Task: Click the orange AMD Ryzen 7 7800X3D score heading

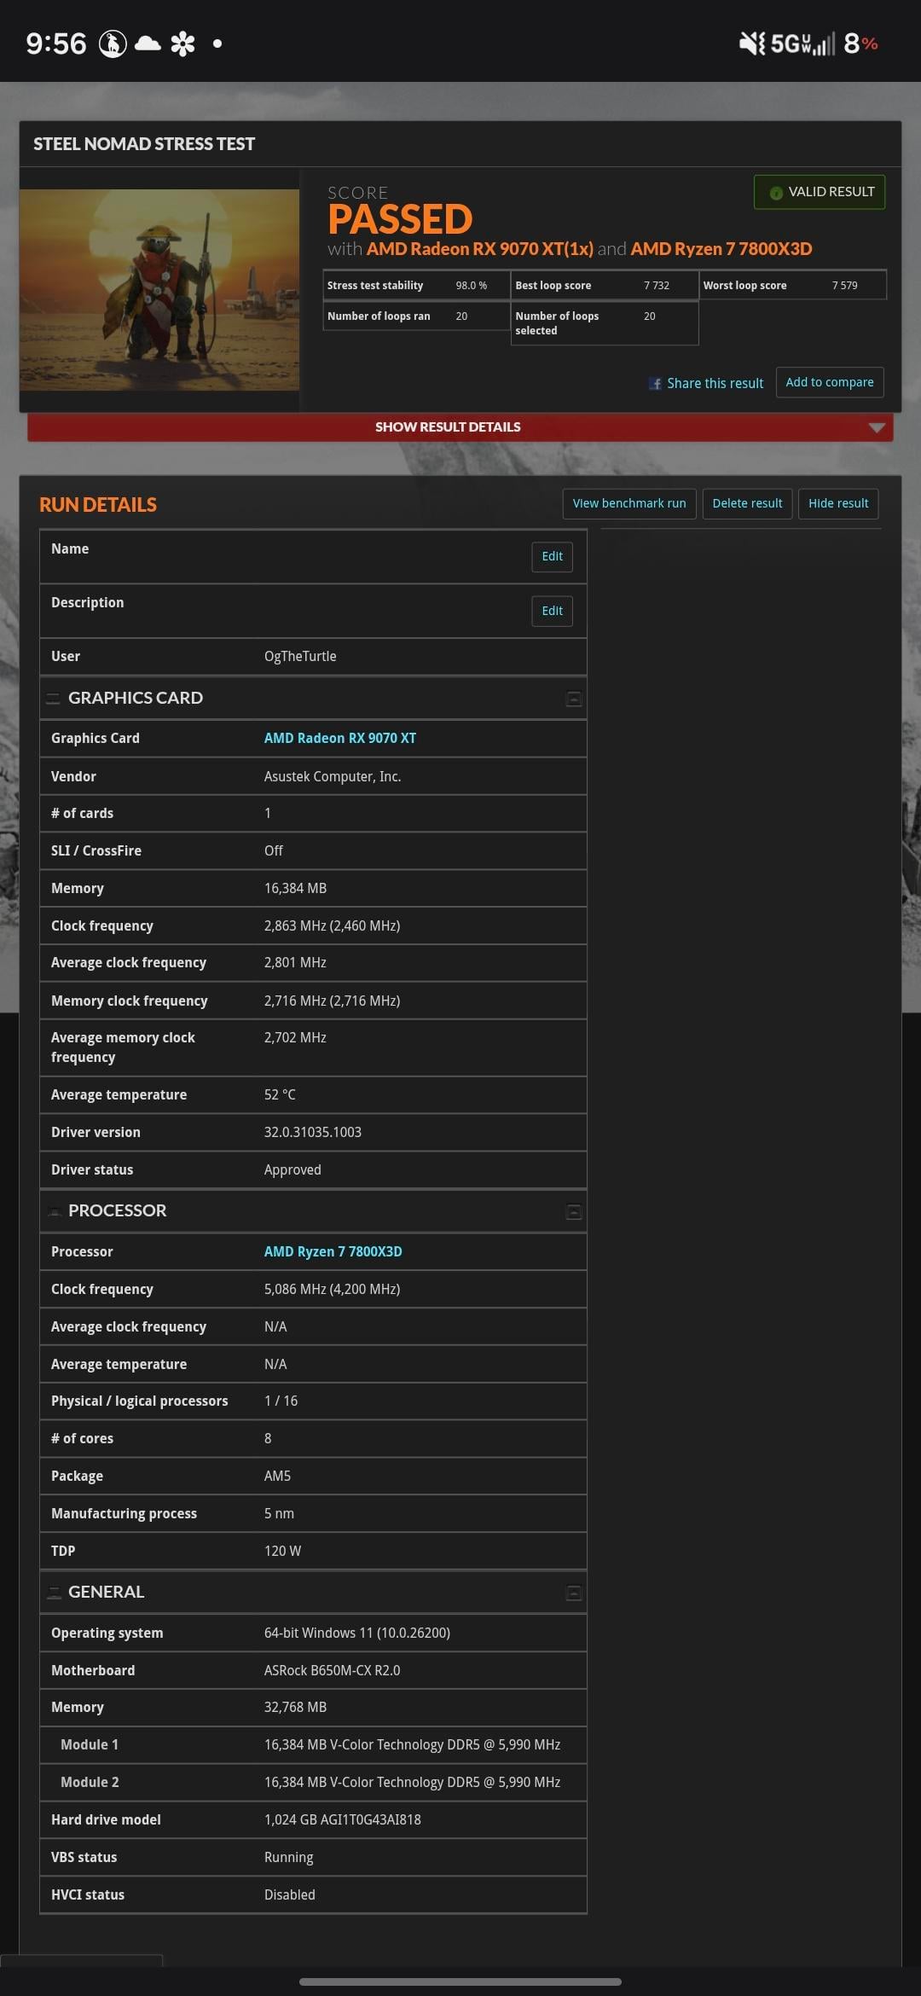Action: 721,249
